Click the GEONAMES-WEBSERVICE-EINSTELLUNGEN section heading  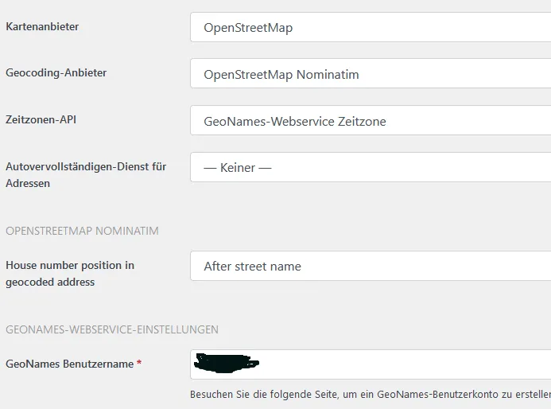point(112,329)
